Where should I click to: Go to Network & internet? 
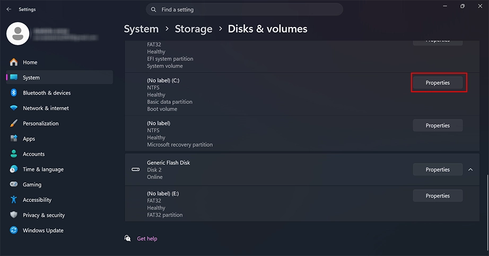(x=59, y=108)
